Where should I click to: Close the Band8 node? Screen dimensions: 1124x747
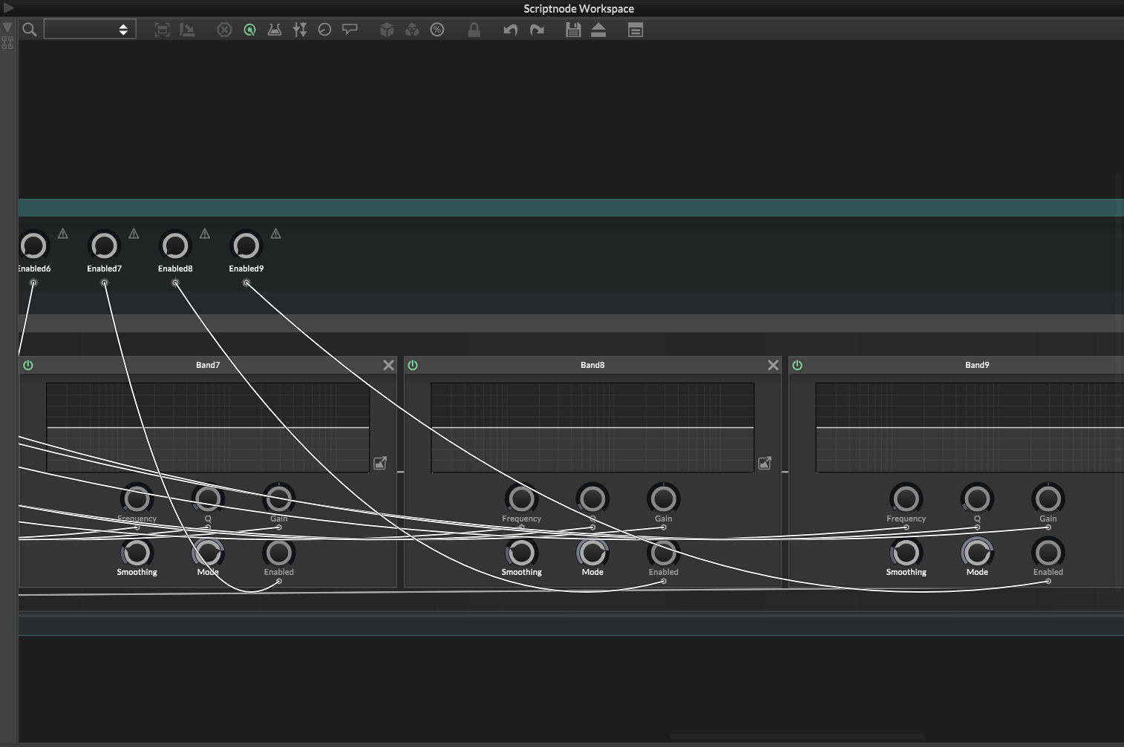pos(773,365)
